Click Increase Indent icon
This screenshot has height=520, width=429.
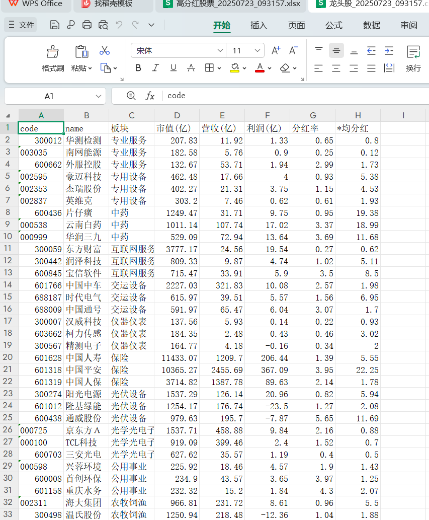tap(389, 50)
